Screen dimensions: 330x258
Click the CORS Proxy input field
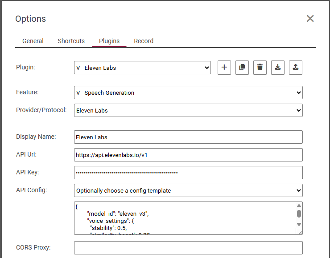188,248
